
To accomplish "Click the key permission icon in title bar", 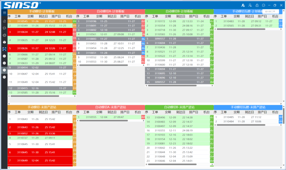I will click(243, 5).
